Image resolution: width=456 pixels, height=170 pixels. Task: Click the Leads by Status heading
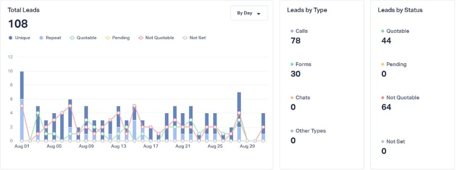[400, 10]
